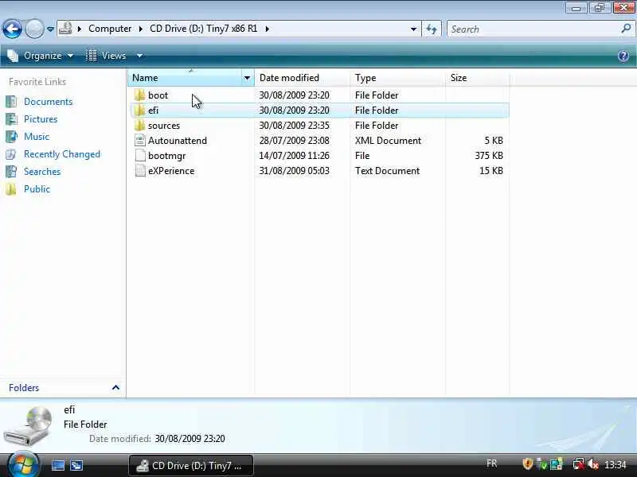This screenshot has height=477, width=637.
Task: Click the 13:34 clock
Action: pyautogui.click(x=616, y=464)
